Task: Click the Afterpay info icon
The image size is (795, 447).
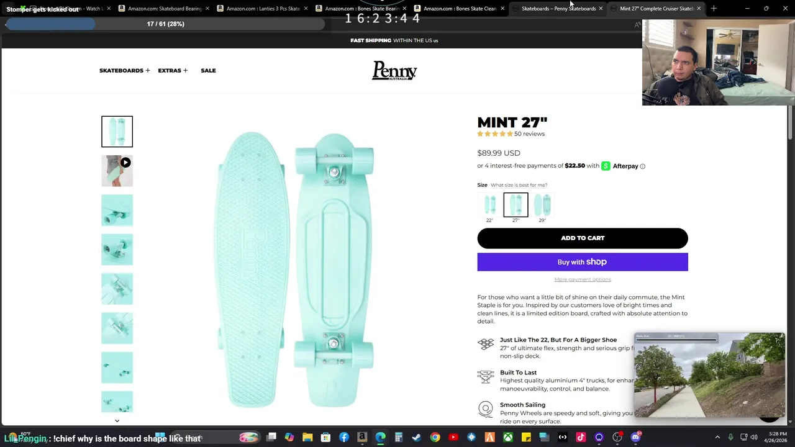Action: point(642,166)
